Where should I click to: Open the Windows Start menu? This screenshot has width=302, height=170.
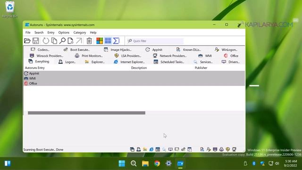pyautogui.click(x=122, y=163)
